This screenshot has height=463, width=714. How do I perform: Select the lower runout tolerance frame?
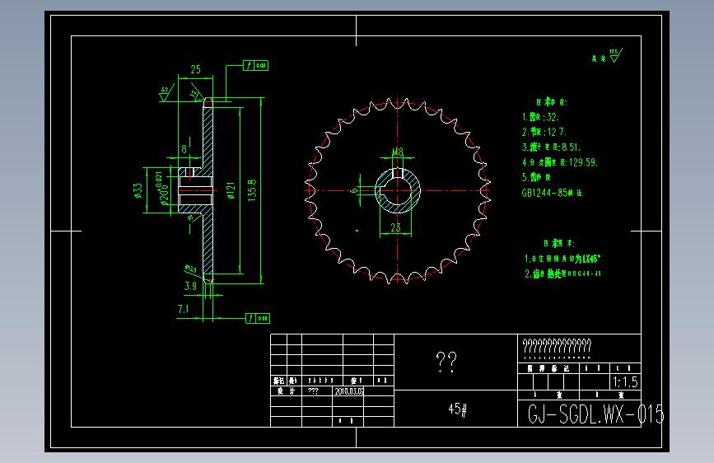[x=258, y=318]
